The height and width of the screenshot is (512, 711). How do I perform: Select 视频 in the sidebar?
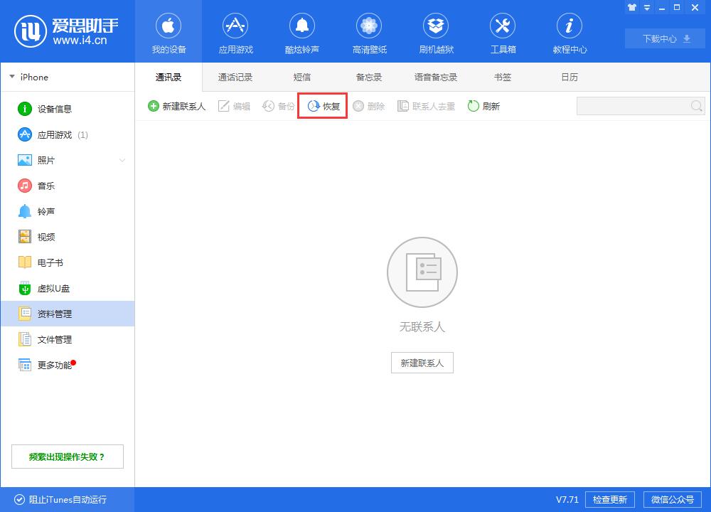pos(68,237)
